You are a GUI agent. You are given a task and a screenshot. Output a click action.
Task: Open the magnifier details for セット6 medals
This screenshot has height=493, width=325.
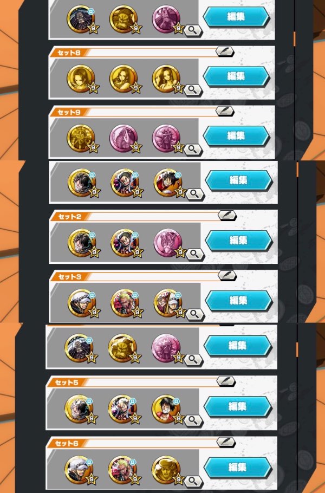coord(193,481)
